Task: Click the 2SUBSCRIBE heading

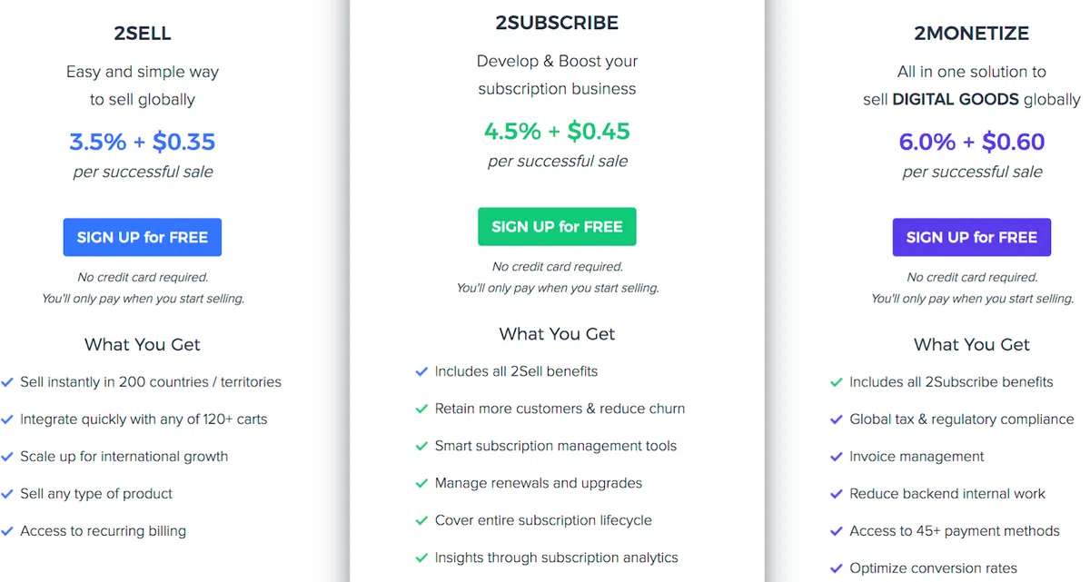Action: (557, 22)
